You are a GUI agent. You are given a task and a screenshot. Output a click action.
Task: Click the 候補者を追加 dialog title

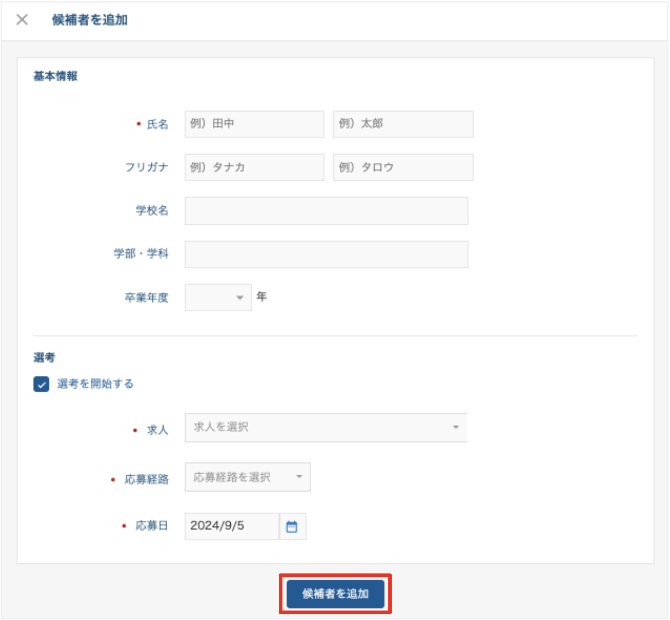(x=90, y=20)
